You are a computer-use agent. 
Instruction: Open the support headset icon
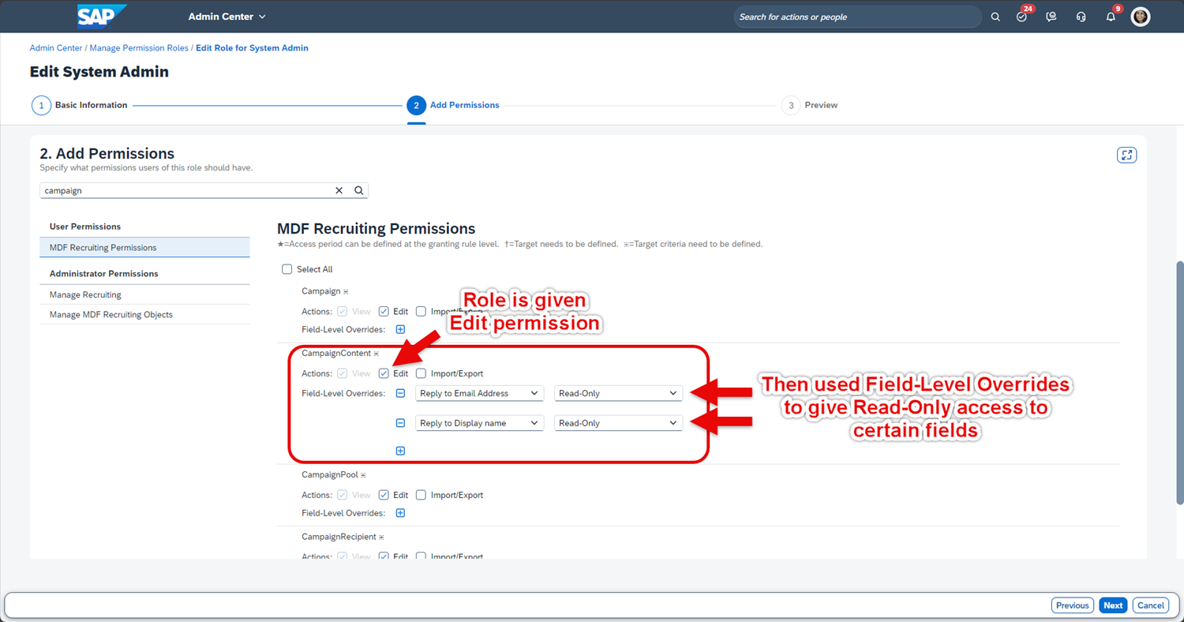coord(1081,17)
